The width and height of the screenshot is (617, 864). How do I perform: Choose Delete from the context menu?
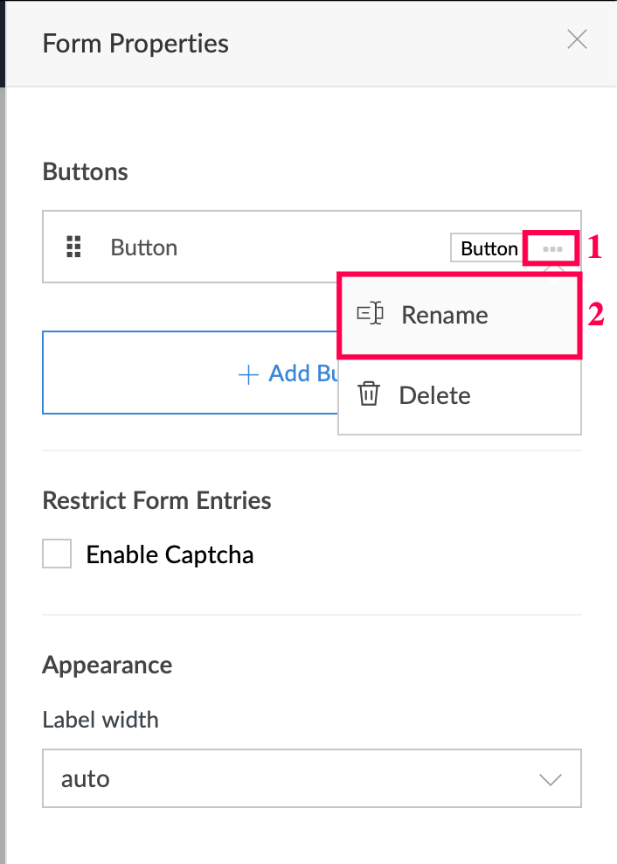tap(434, 395)
